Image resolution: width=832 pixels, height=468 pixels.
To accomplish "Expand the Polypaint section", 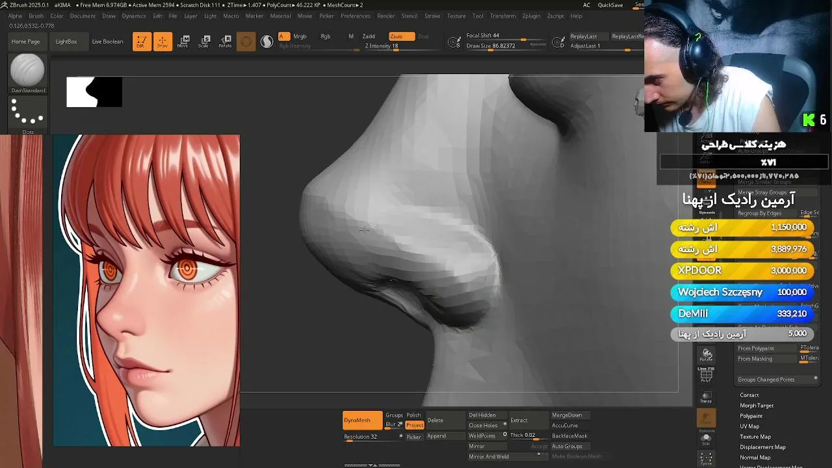I will tap(751, 416).
